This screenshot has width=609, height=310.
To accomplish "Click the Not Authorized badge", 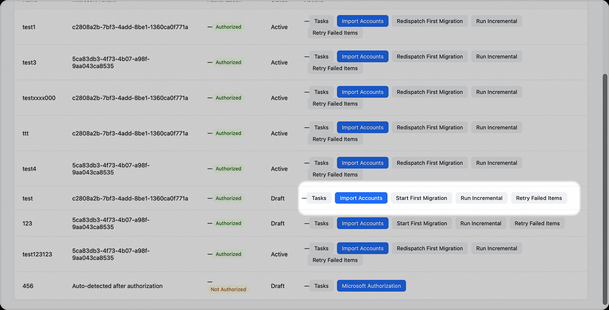I will click(228, 289).
